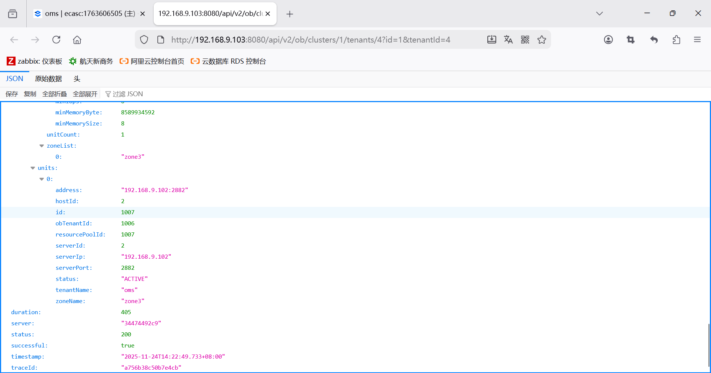This screenshot has height=373, width=711.
Task: Collapse the units array node
Action: pos(33,168)
